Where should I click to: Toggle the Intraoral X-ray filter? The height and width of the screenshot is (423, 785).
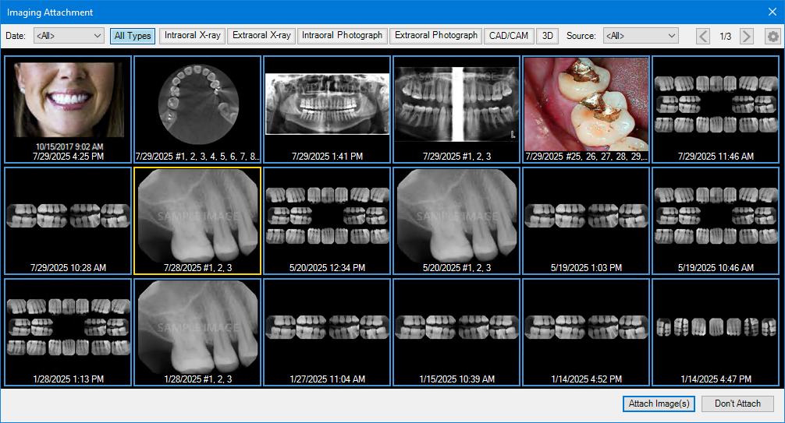click(192, 36)
